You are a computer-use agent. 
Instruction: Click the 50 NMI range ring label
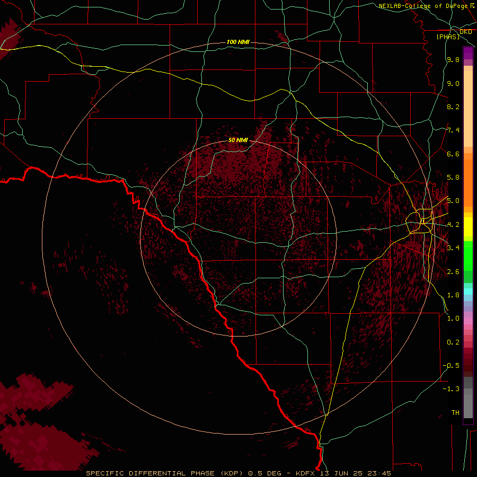click(x=238, y=140)
